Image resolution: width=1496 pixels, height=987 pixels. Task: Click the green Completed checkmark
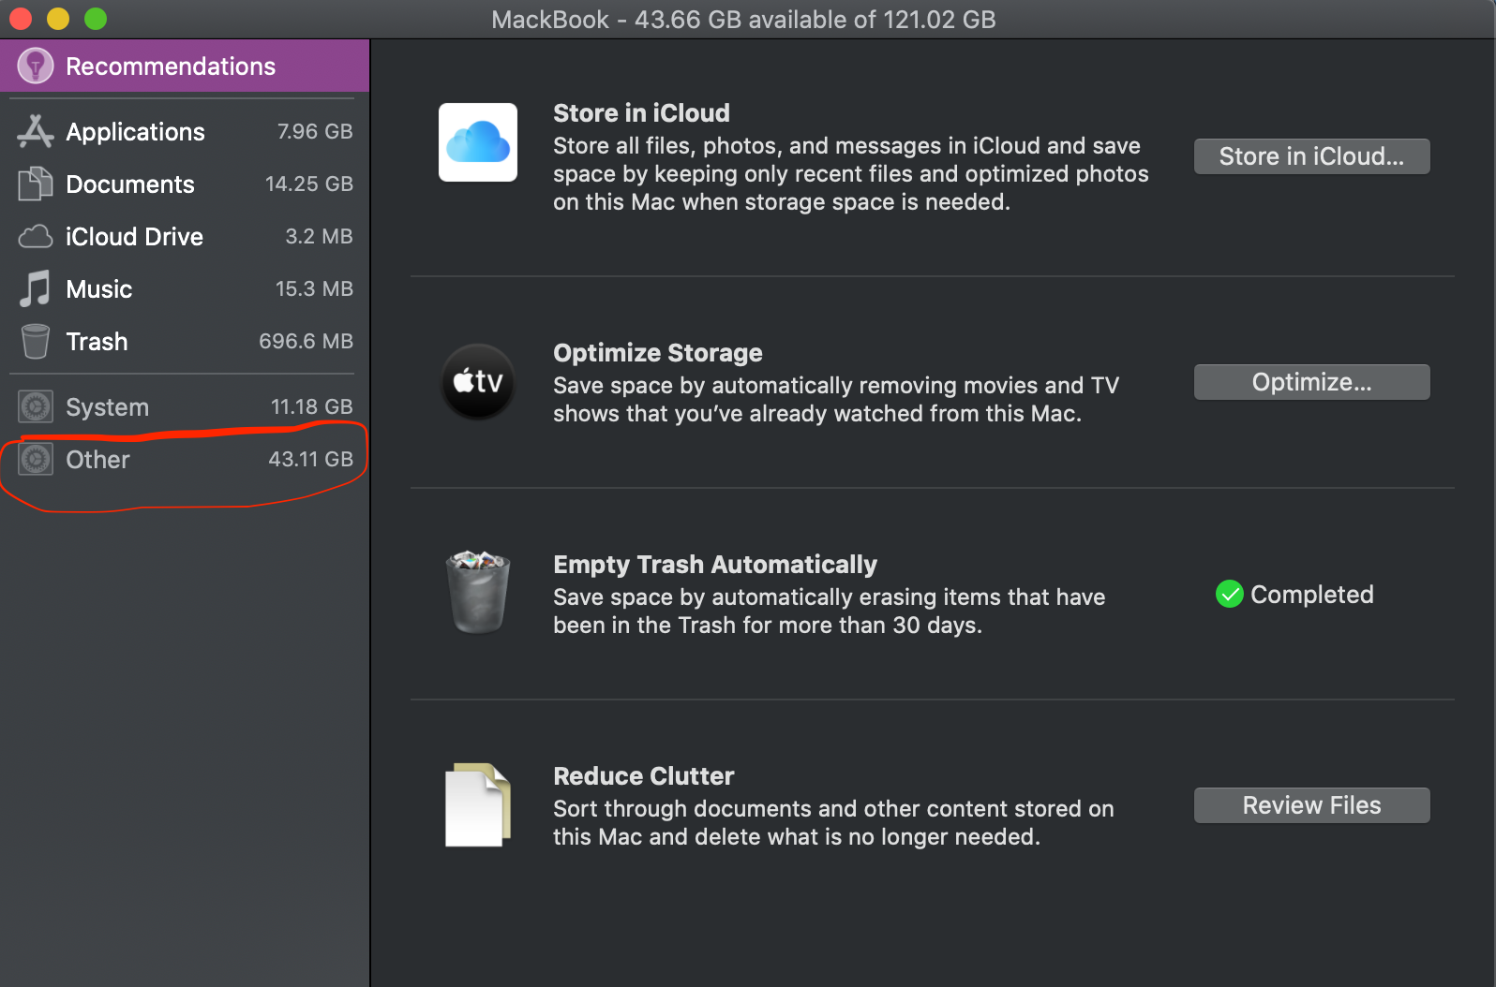1229,595
